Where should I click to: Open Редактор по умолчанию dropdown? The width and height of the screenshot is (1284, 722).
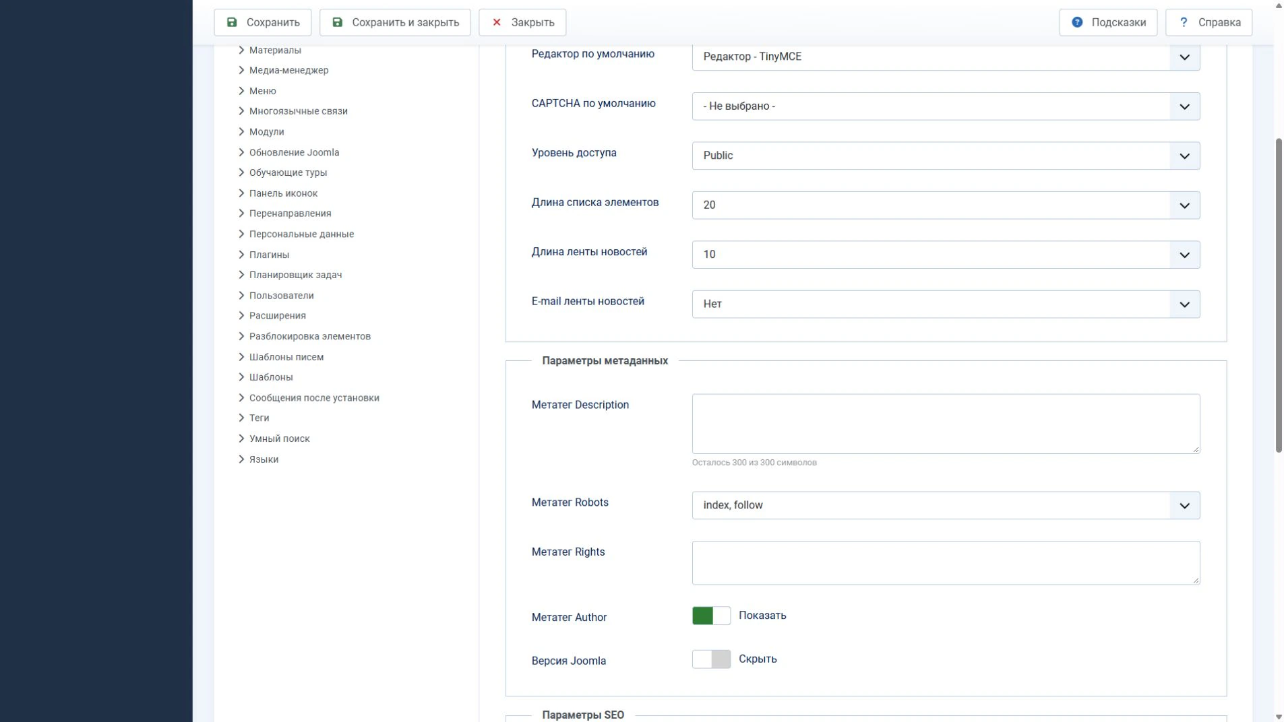point(946,57)
